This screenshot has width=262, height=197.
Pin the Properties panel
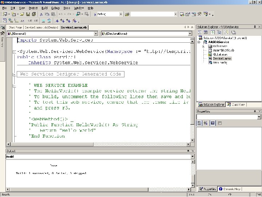(255, 111)
